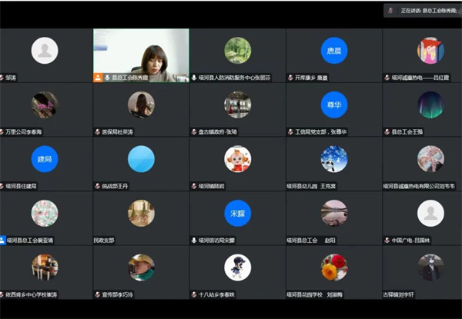The width and height of the screenshot is (462, 319).
Task: Click the mic icon next to 县总工会王强
Action: click(x=387, y=131)
